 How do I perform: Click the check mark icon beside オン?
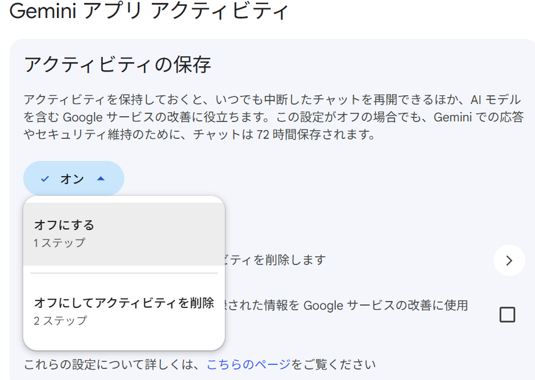click(x=45, y=179)
